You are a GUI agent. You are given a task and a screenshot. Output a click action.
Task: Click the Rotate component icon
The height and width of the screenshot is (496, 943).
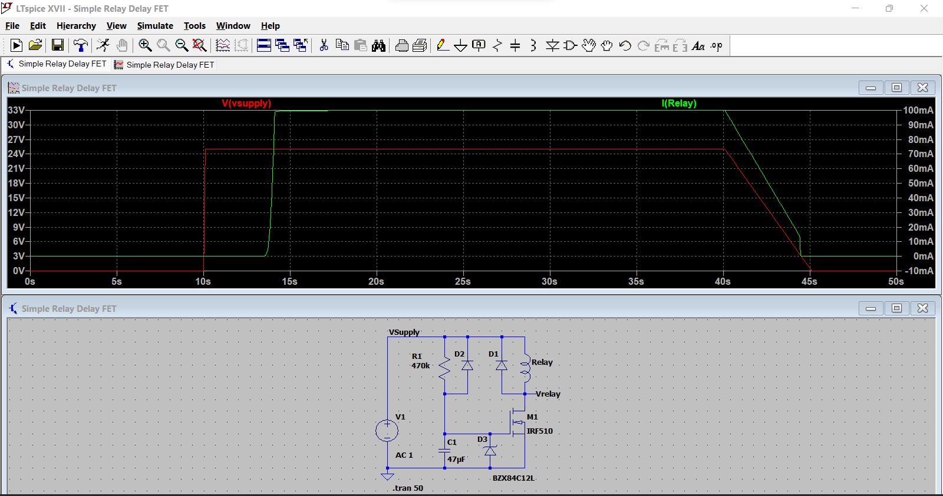[x=662, y=45]
